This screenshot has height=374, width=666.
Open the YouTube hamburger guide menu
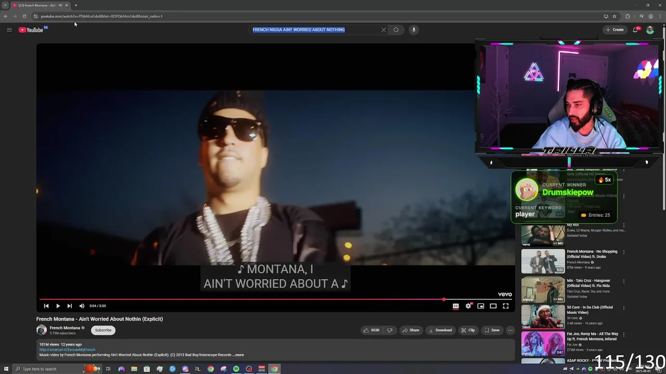(9, 30)
